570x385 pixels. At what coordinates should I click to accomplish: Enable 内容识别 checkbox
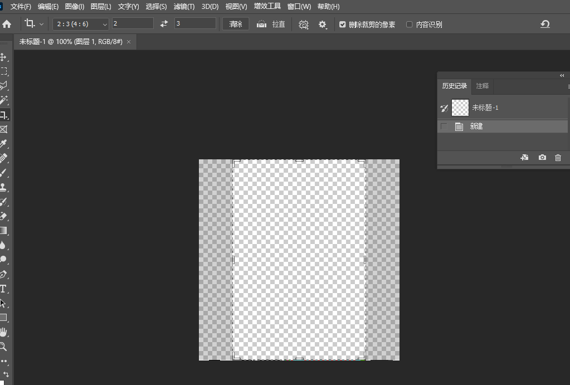[x=410, y=24]
